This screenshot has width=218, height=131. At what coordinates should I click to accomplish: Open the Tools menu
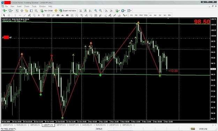tap(34, 6)
